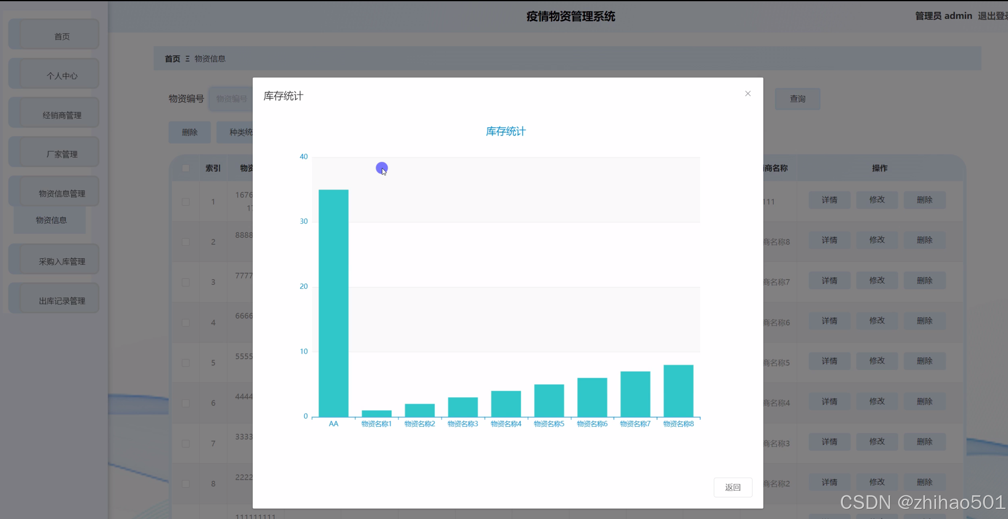Screen dimensions: 1008x519
Task: Open 首页 in sidebar
Action: pos(61,36)
